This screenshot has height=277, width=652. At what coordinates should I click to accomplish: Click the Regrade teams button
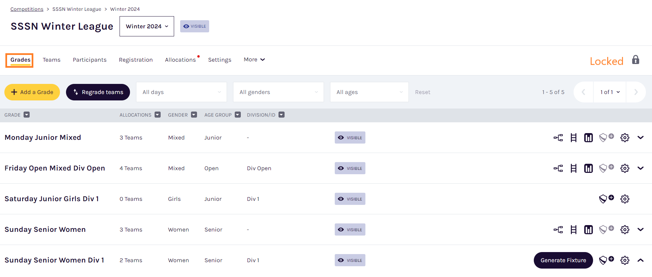(x=98, y=92)
